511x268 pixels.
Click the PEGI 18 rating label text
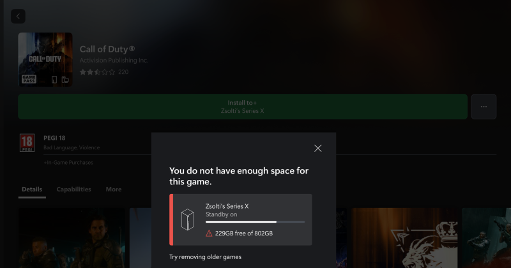pos(54,138)
